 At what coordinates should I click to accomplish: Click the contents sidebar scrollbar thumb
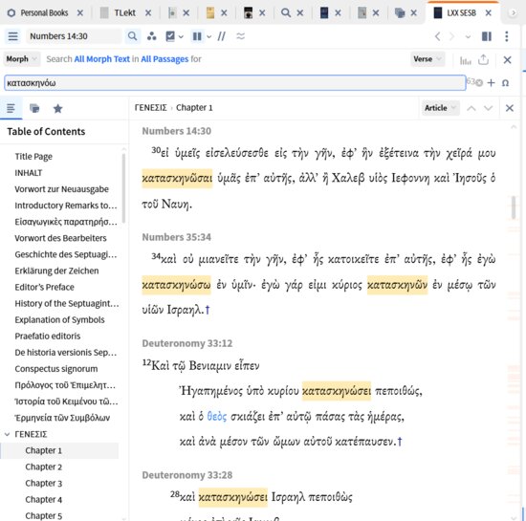(x=123, y=187)
